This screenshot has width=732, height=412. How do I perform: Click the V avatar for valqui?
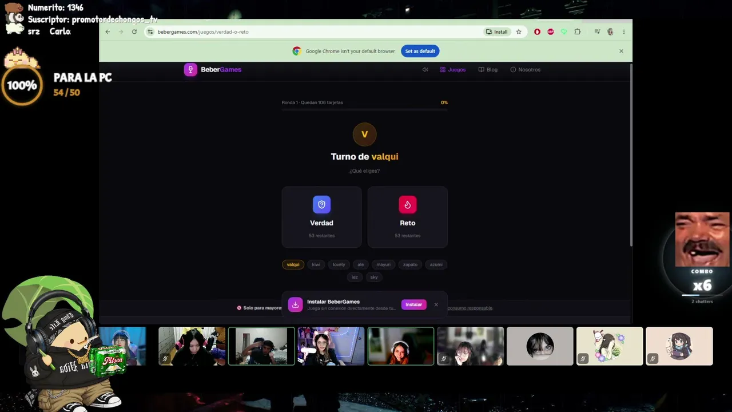pos(364,134)
